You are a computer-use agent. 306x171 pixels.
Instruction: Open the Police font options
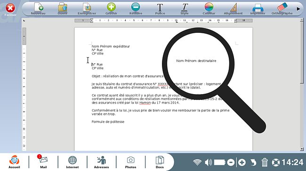[160, 9]
